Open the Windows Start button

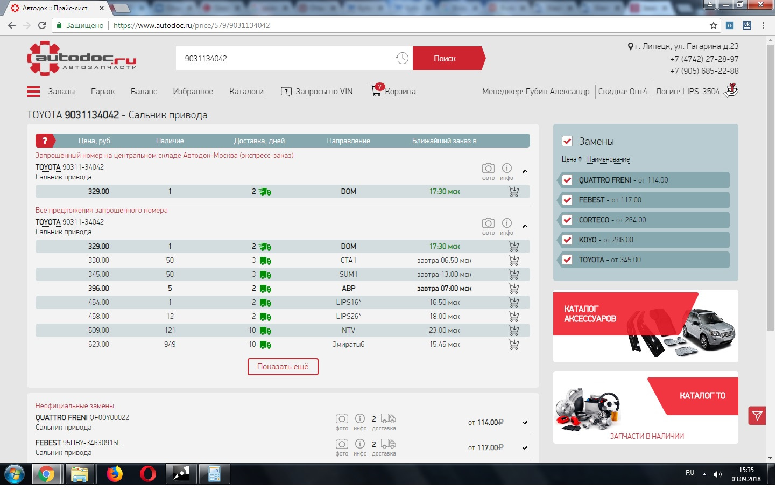pyautogui.click(x=13, y=474)
